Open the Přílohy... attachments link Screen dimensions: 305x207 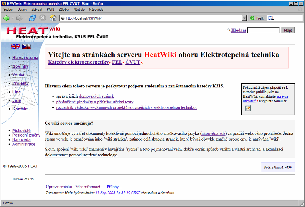click(x=114, y=187)
